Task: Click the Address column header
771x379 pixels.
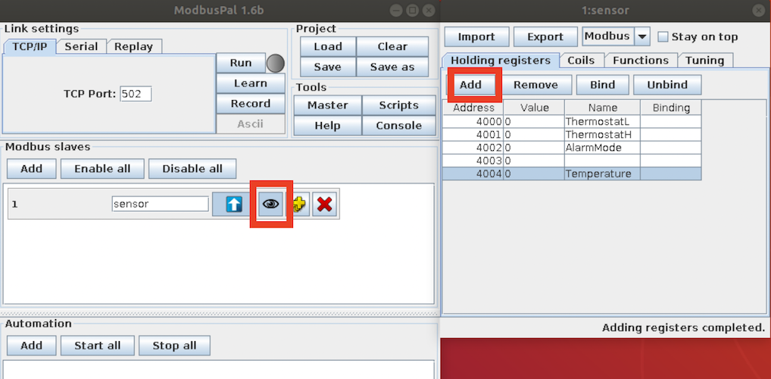Action: click(x=473, y=108)
